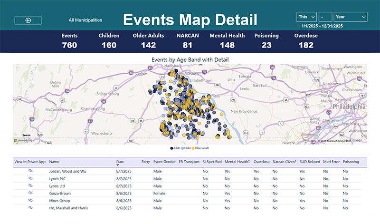Open the 'This' relative date dropdown

306,17
